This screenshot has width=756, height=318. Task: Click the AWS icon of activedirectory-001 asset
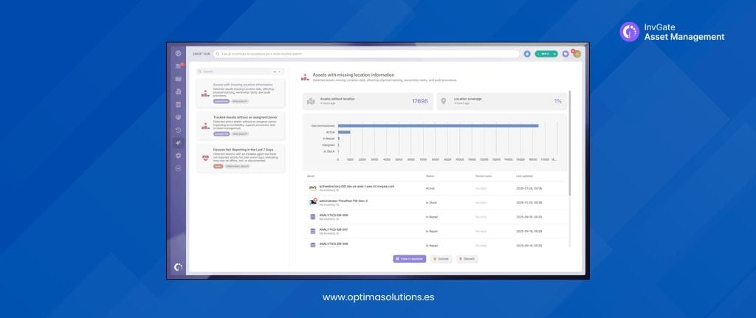(313, 188)
